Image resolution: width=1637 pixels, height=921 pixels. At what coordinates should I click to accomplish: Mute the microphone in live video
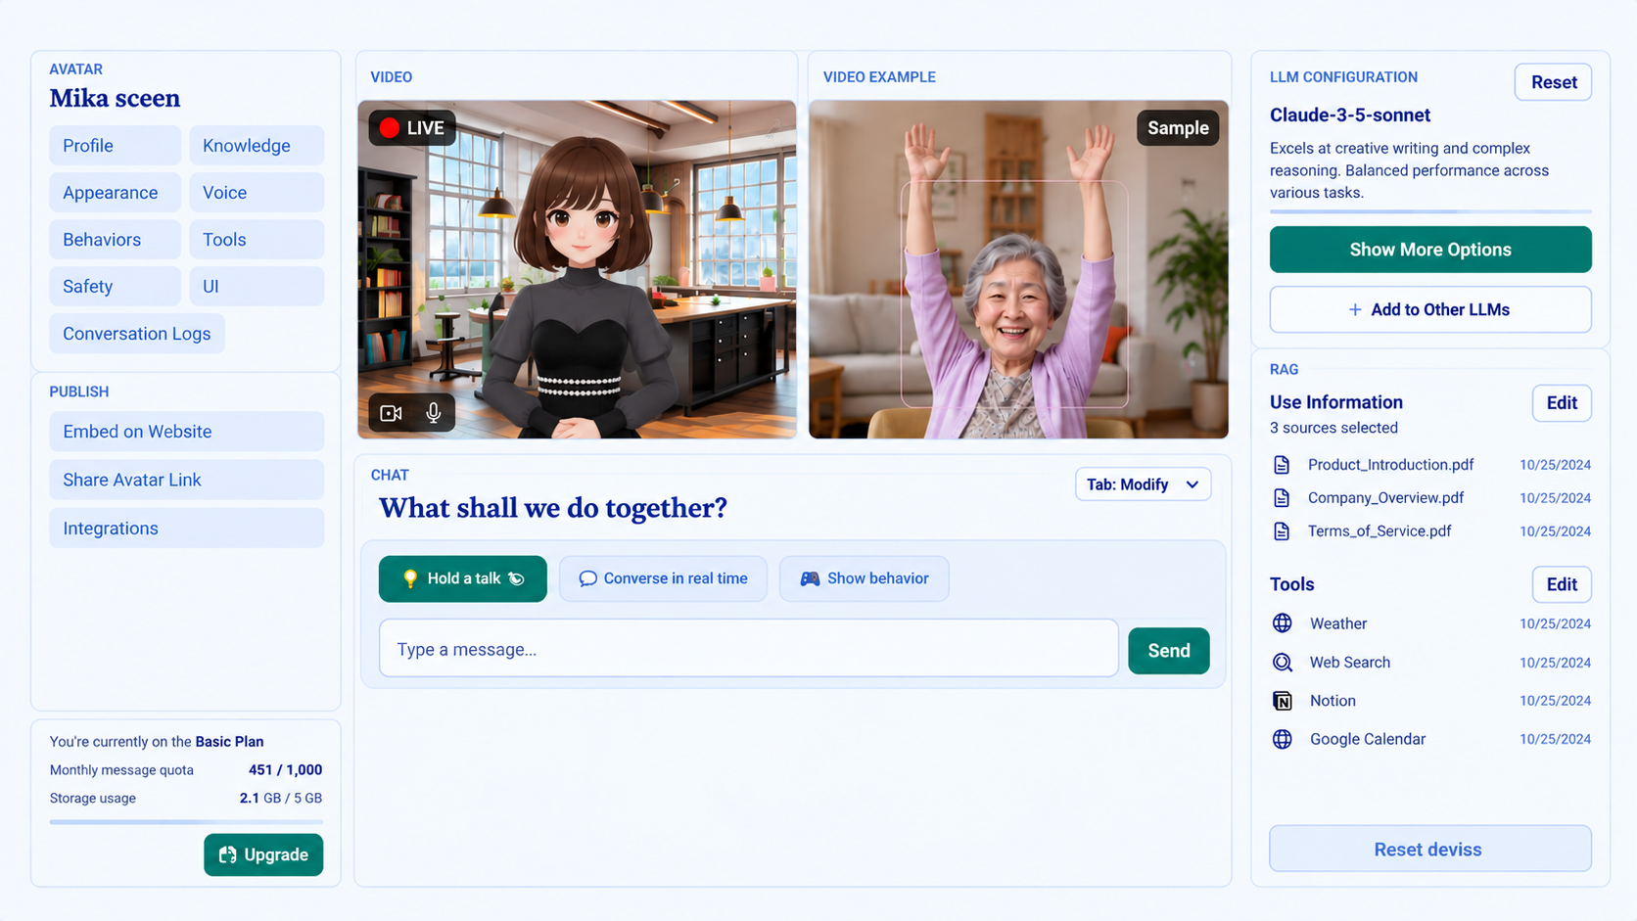click(433, 413)
